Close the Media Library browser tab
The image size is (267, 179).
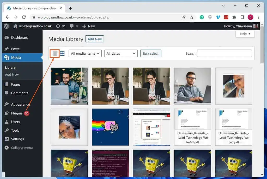tap(61, 8)
